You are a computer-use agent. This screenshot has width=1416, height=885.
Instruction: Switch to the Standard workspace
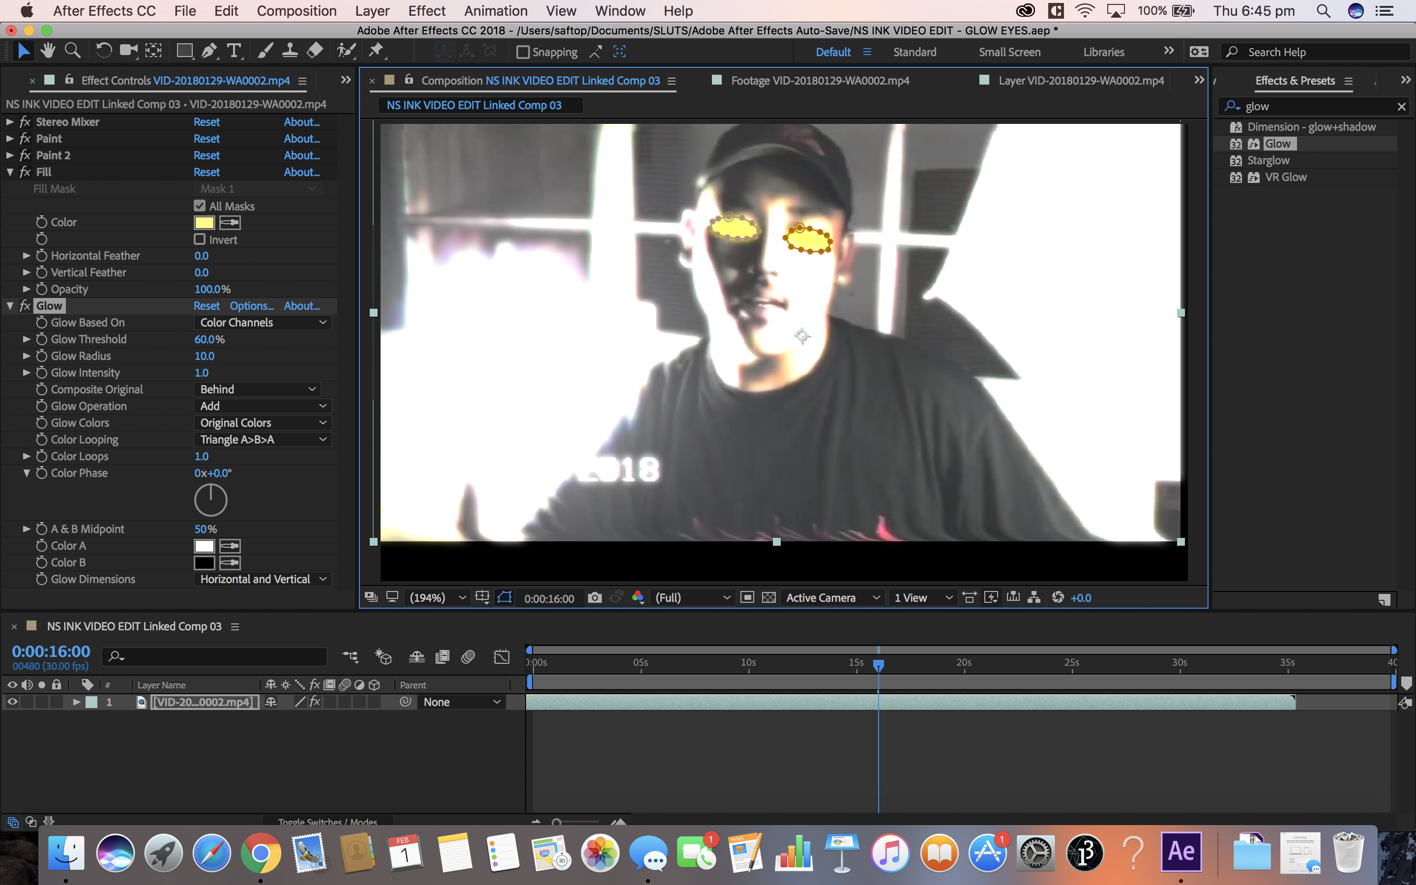click(914, 52)
